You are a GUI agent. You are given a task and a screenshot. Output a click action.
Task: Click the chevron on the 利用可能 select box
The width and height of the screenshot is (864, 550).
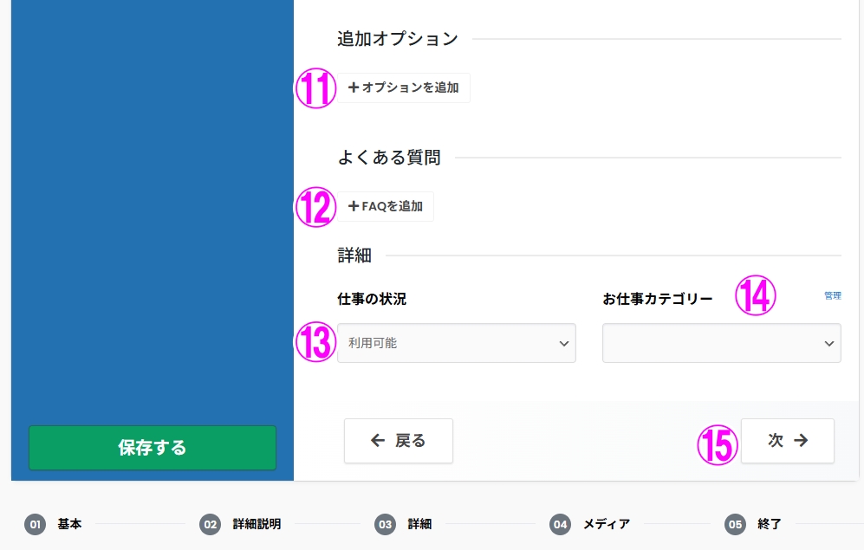point(563,344)
